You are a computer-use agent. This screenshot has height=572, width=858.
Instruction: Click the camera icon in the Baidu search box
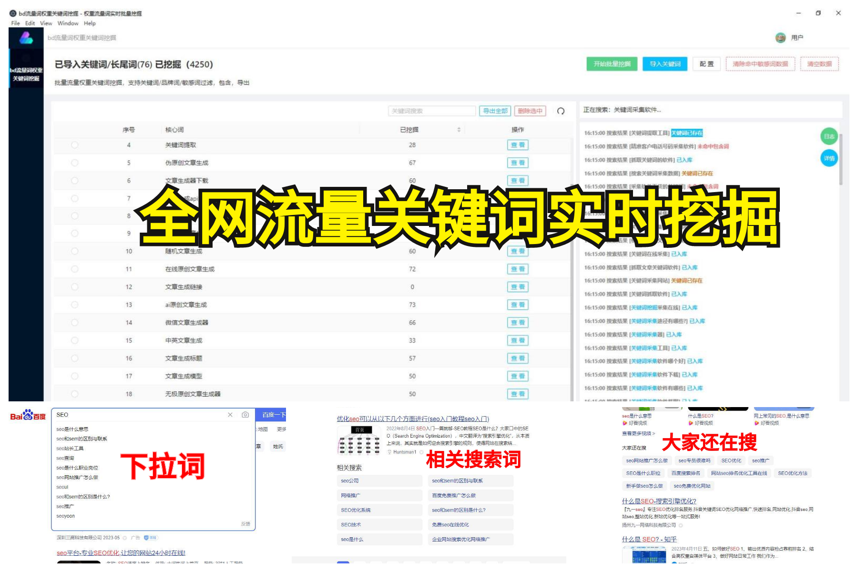point(245,415)
